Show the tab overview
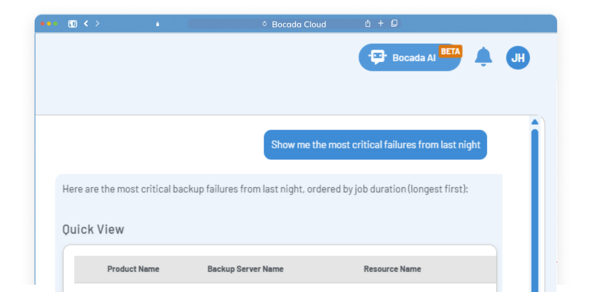Screen dimensions: 592x292 (x=394, y=23)
